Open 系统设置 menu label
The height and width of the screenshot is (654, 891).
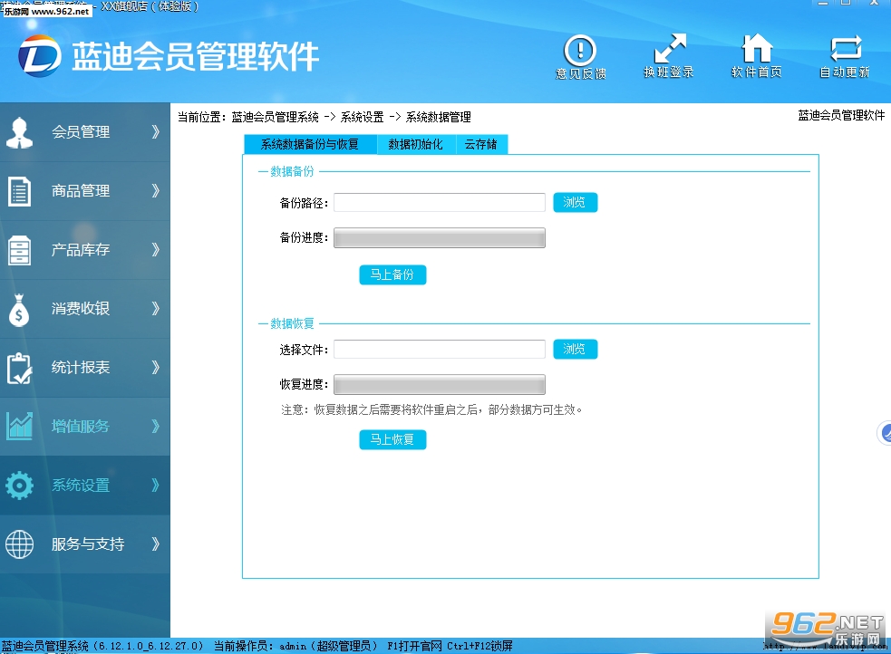tap(81, 486)
